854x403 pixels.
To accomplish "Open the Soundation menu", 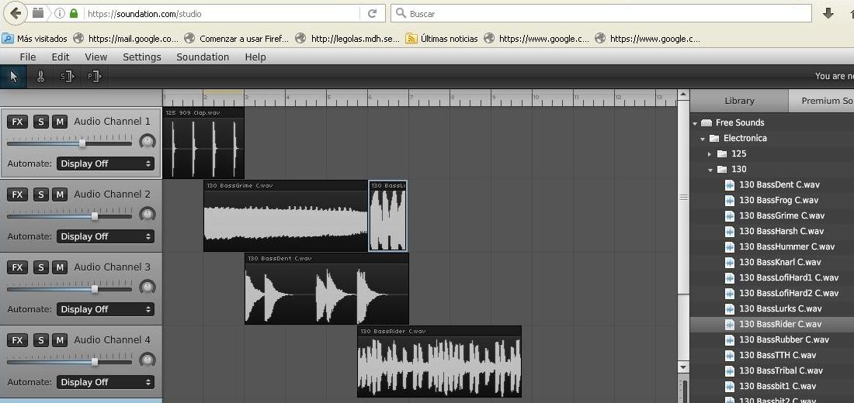I will coord(203,57).
